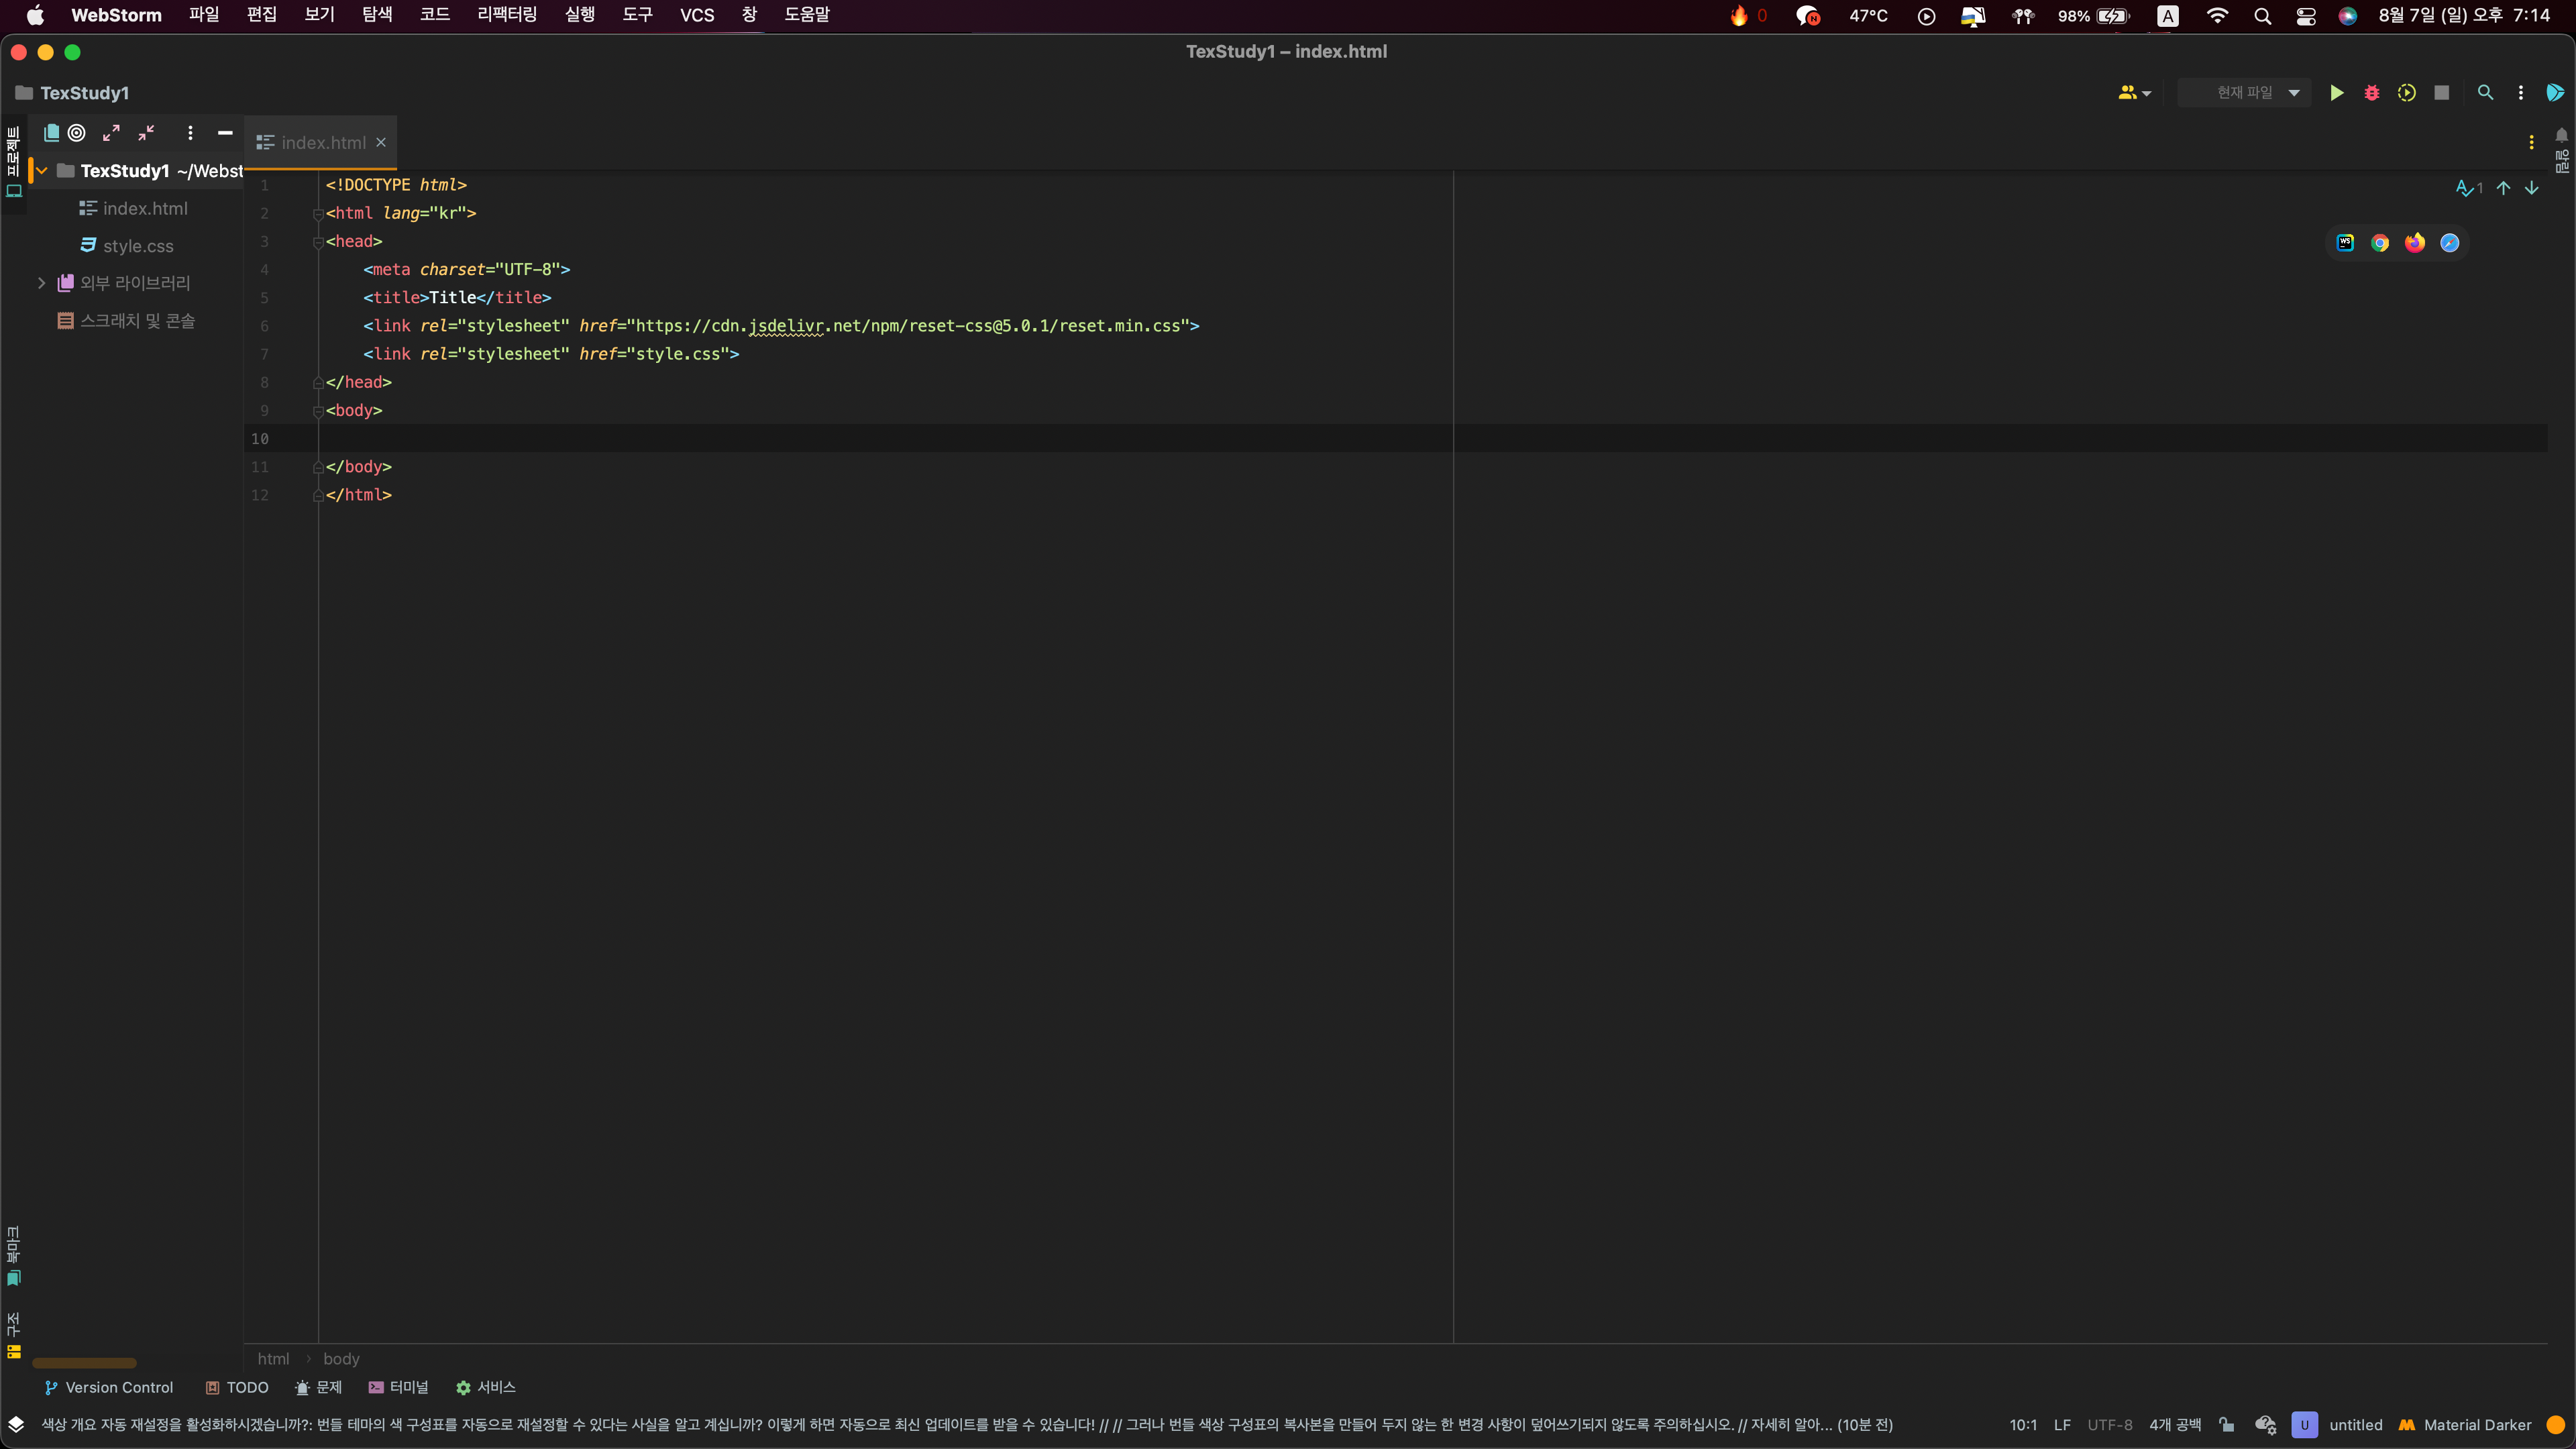Toggle the Project side tool window

tap(13, 162)
